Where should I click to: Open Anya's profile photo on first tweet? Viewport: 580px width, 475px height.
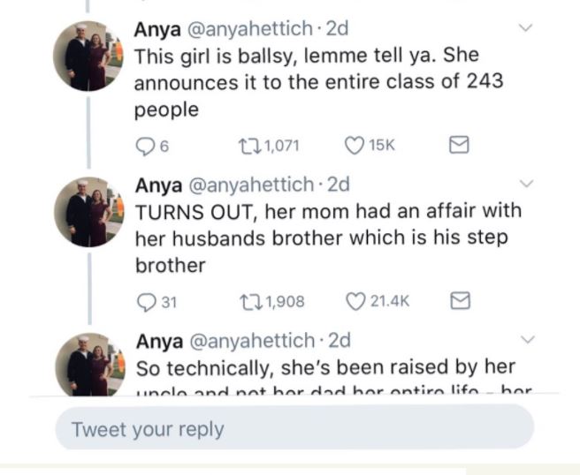pos(87,57)
